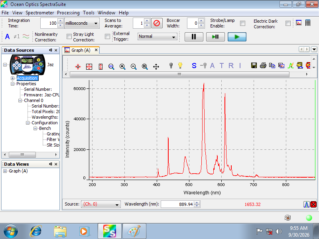Open the Spectrometer menu
Image resolution: width=319 pixels, height=239 pixels.
point(39,13)
